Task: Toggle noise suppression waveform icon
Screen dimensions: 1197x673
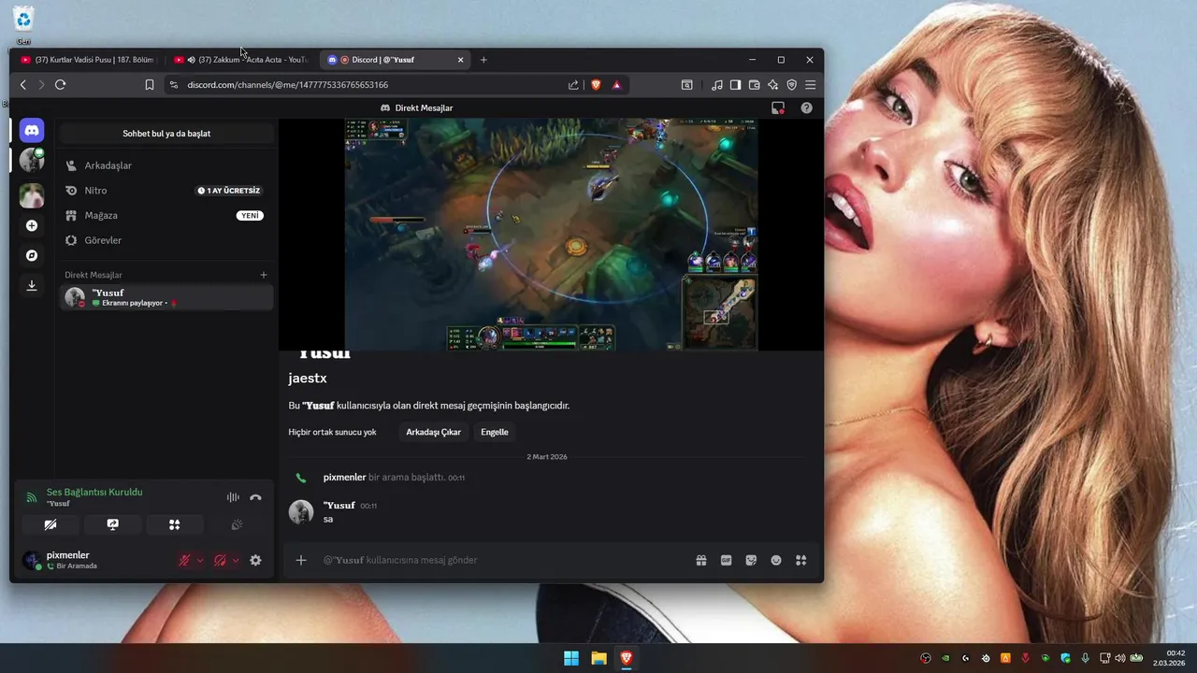Action: (x=233, y=497)
